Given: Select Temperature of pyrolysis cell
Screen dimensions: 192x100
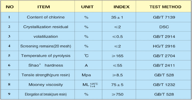Looking at the screenshot, I should (x=46, y=56).
